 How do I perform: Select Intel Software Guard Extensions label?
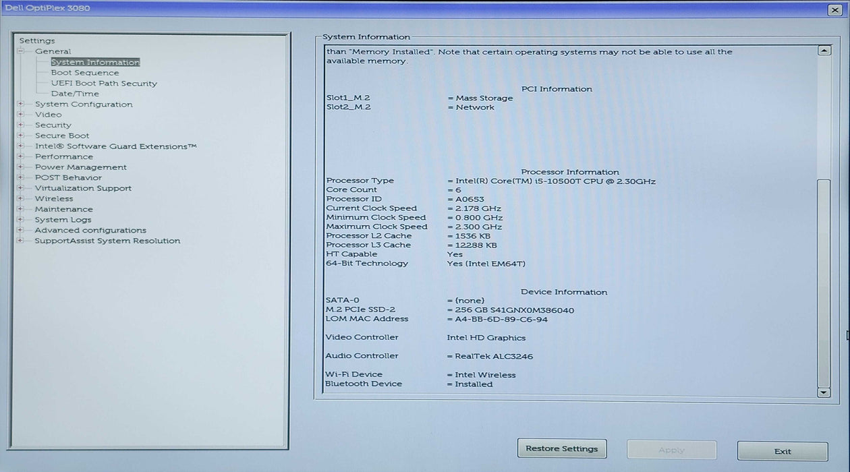coord(116,146)
